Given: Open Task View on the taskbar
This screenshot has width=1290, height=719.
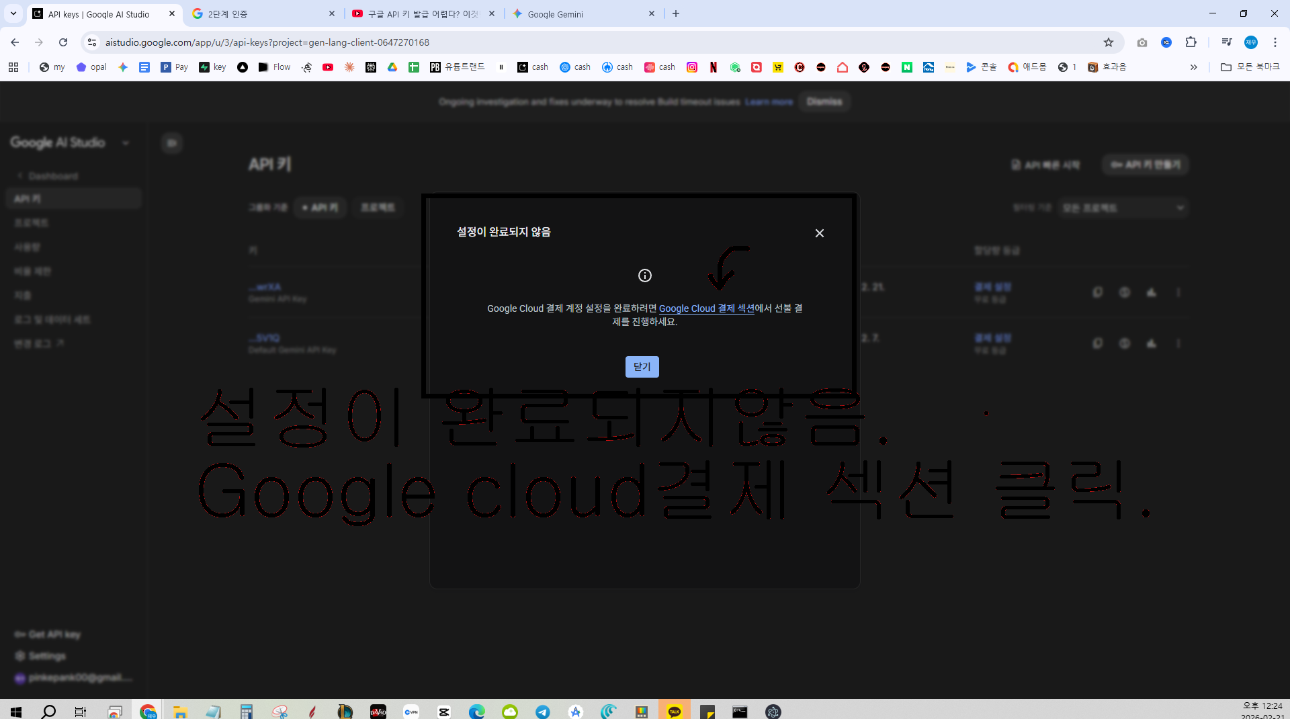Looking at the screenshot, I should point(81,712).
